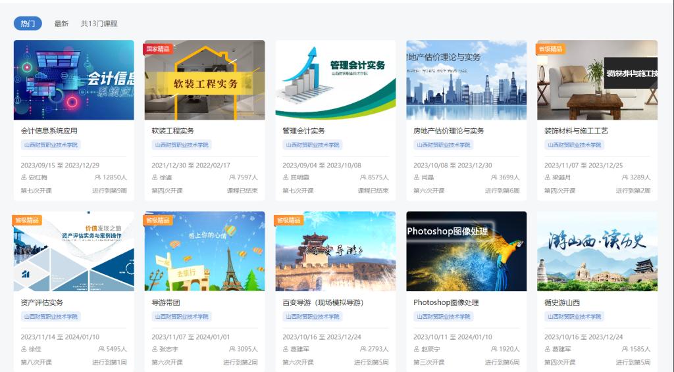The height and width of the screenshot is (372, 674).
Task: Select the 热门 tab
Action: 28,24
